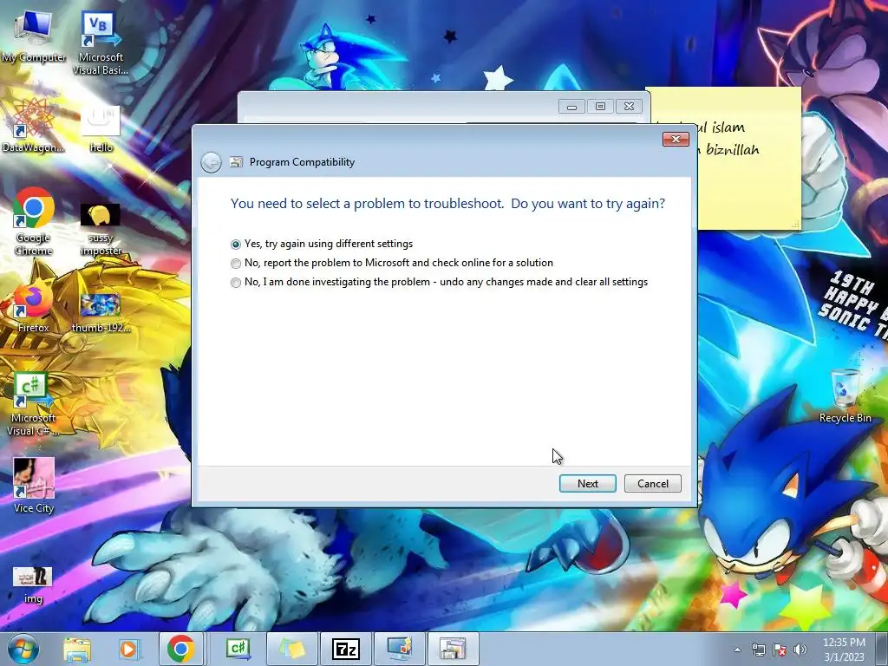
Task: Select the thumb-192 image file
Action: (x=101, y=312)
